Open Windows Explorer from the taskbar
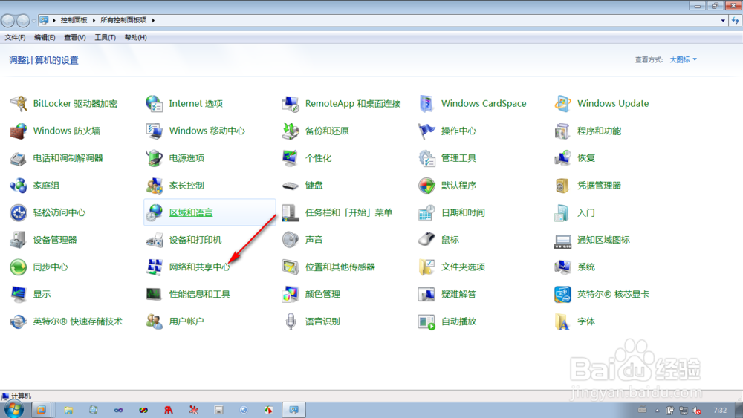The width and height of the screenshot is (743, 418). coord(68,410)
